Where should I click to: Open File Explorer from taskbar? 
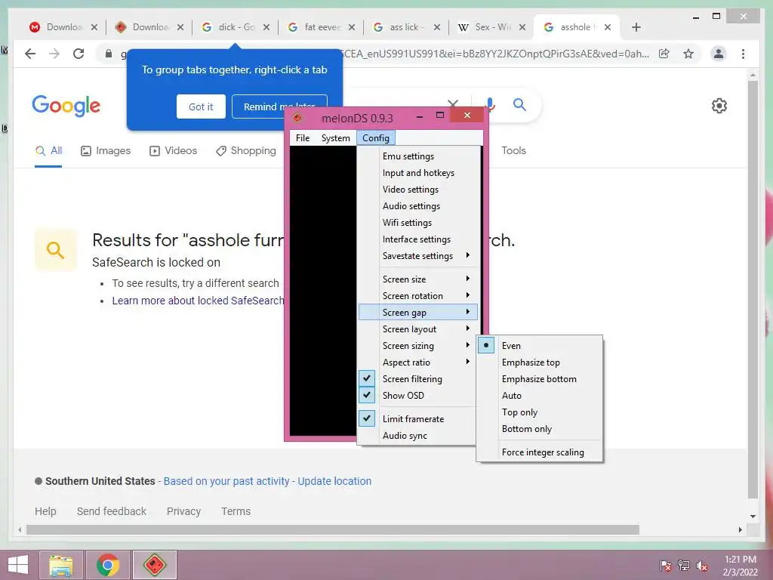coord(60,565)
